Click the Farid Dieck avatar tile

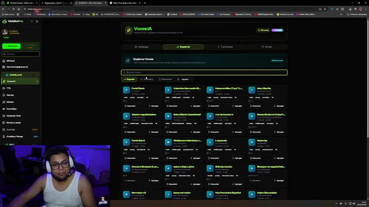point(127,90)
